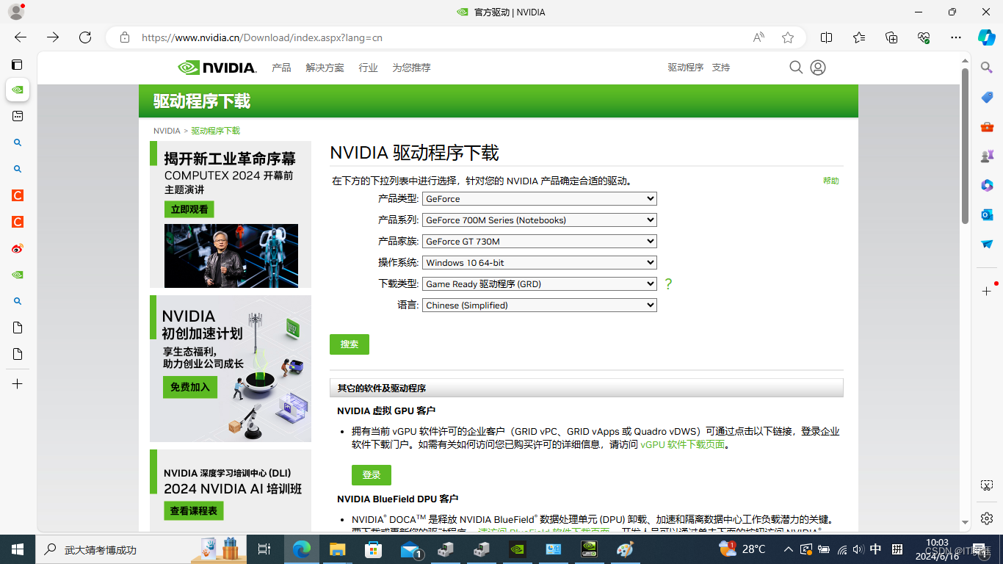This screenshot has width=1003, height=564.
Task: Open Drop paper plane in sidebar
Action: point(987,244)
